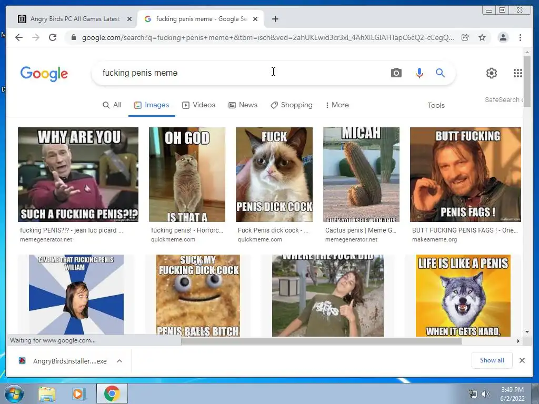This screenshot has width=539, height=404.
Task: Open the network icon in the system tray
Action: point(473,394)
